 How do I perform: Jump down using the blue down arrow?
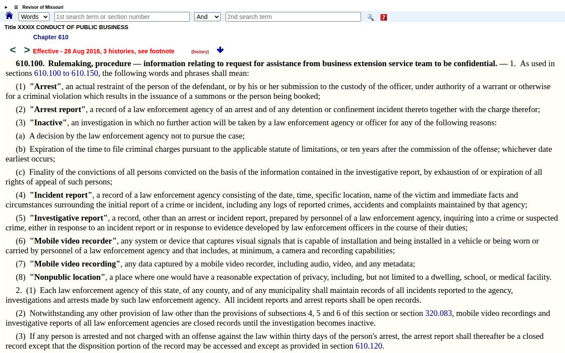[220, 50]
